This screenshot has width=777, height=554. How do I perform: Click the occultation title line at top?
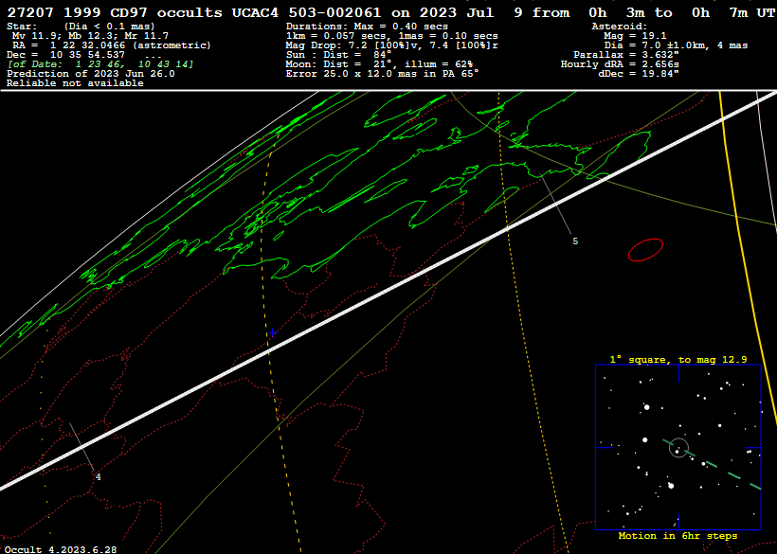(391, 13)
